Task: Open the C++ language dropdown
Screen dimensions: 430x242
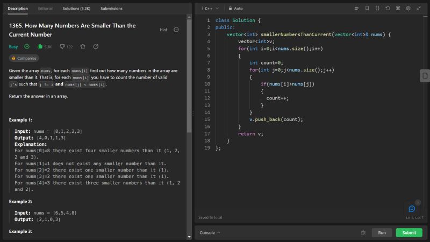Action: [210, 9]
